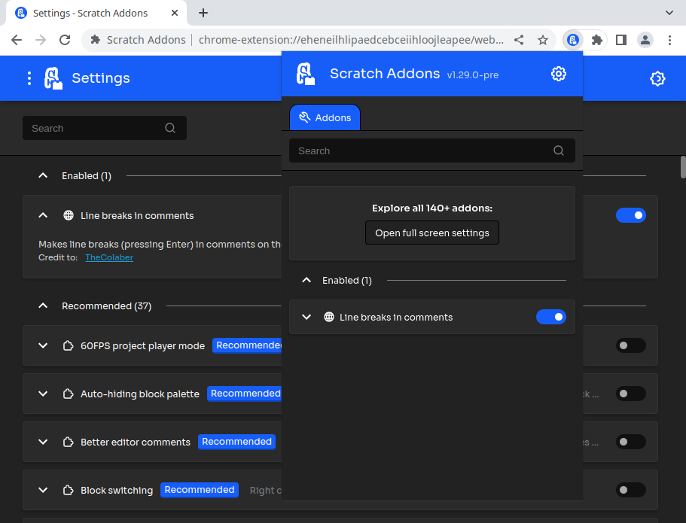This screenshot has width=686, height=523.
Task: Click the v1.29.0-pre version label
Action: tap(472, 75)
